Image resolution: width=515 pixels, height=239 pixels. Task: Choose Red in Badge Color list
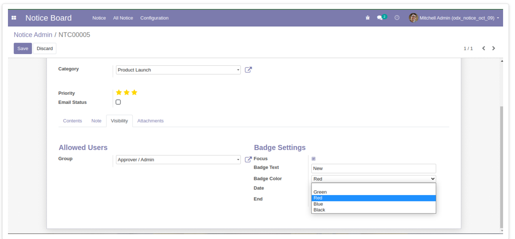click(374, 198)
